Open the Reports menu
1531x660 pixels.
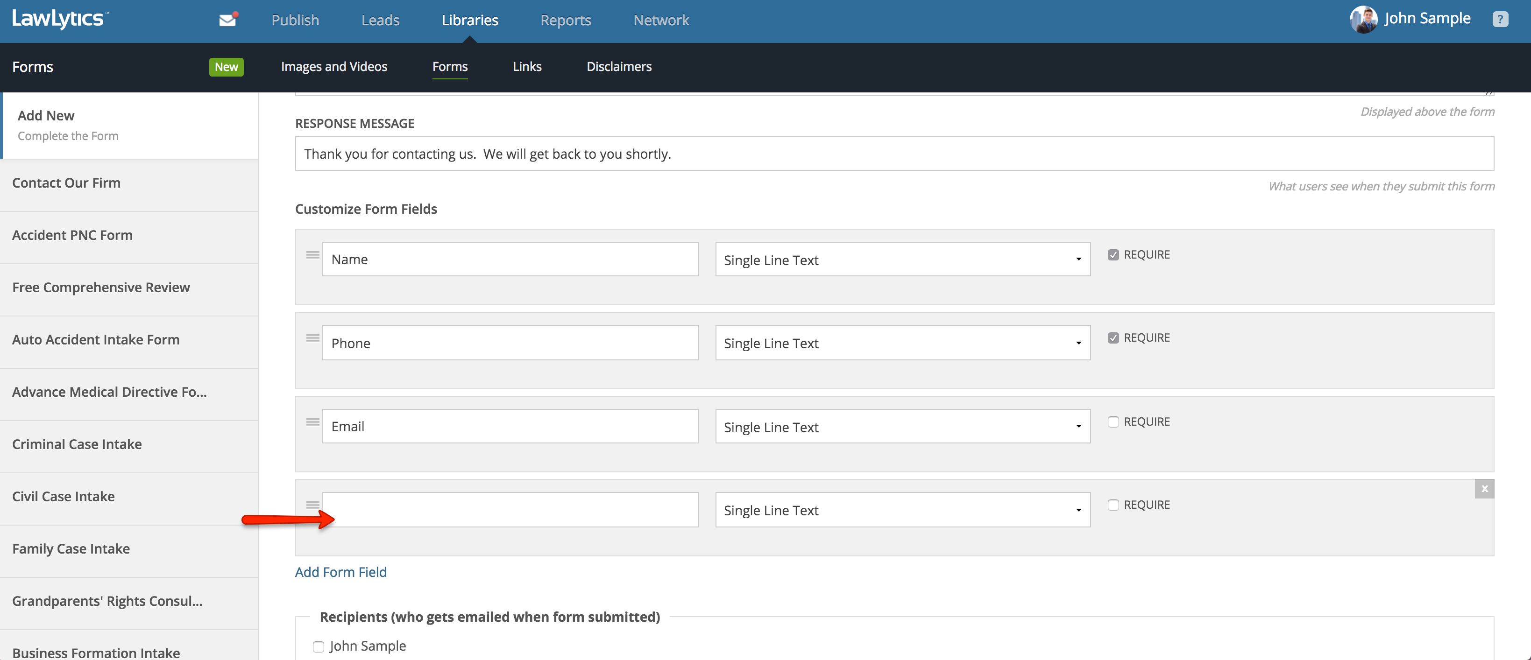(x=565, y=20)
